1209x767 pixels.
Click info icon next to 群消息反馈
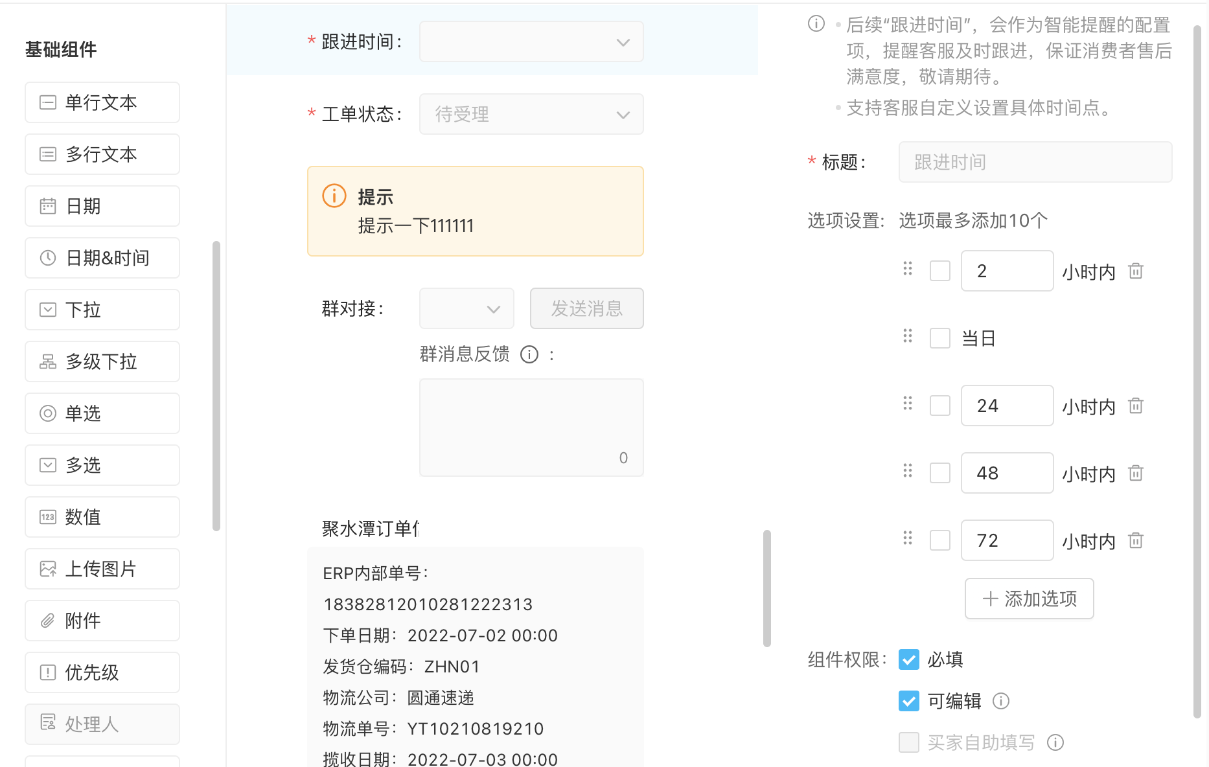(529, 354)
